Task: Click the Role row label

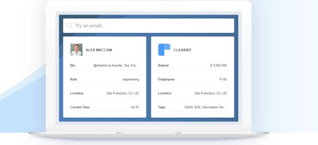Action: point(73,79)
